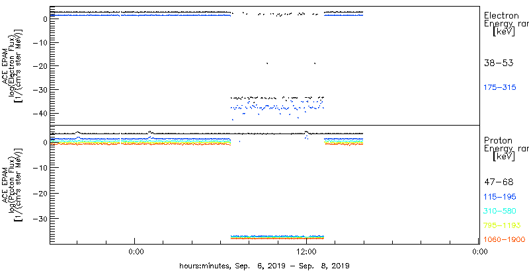Viewport: 529px width, 271px height.
Task: Click the -10 tick label on the proton axis
Action: coord(41,167)
